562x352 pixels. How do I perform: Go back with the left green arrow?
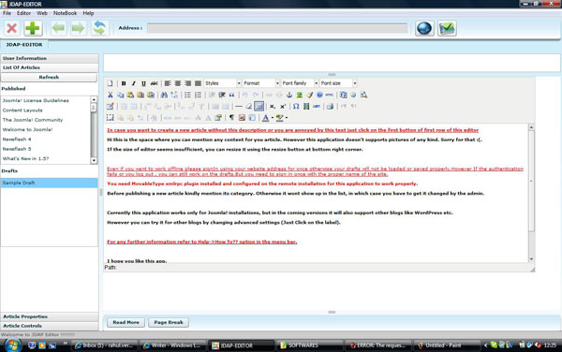(x=58, y=28)
